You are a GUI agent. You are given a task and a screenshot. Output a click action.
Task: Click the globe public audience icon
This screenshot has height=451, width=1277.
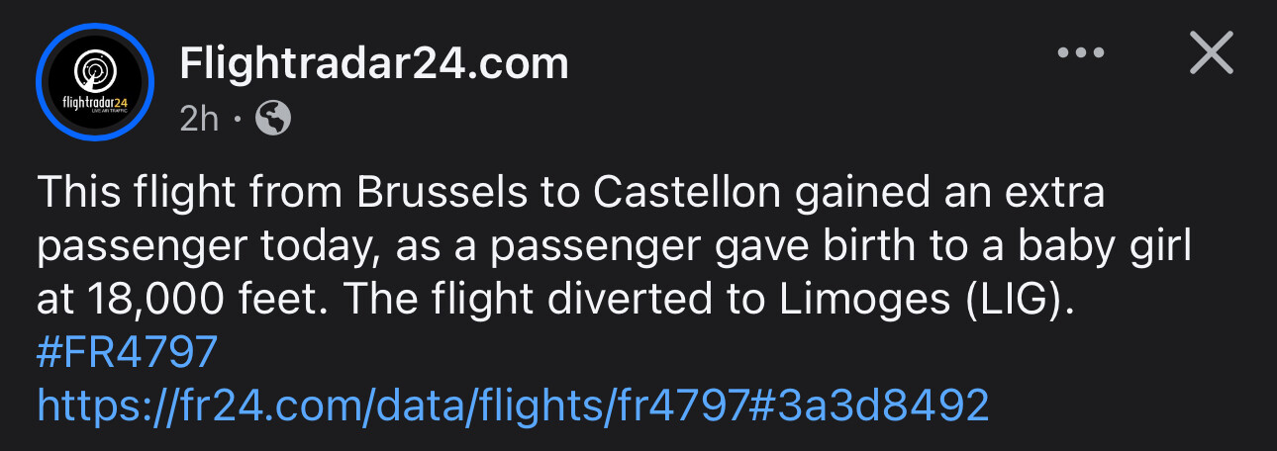point(273,119)
